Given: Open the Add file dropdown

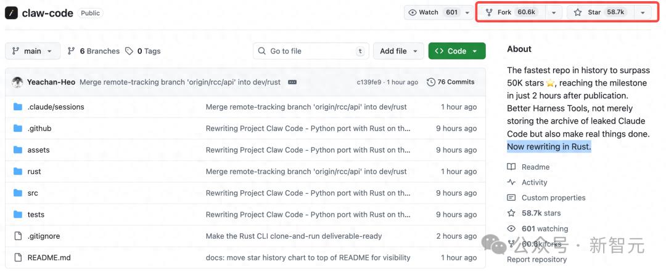Looking at the screenshot, I should pyautogui.click(x=398, y=51).
